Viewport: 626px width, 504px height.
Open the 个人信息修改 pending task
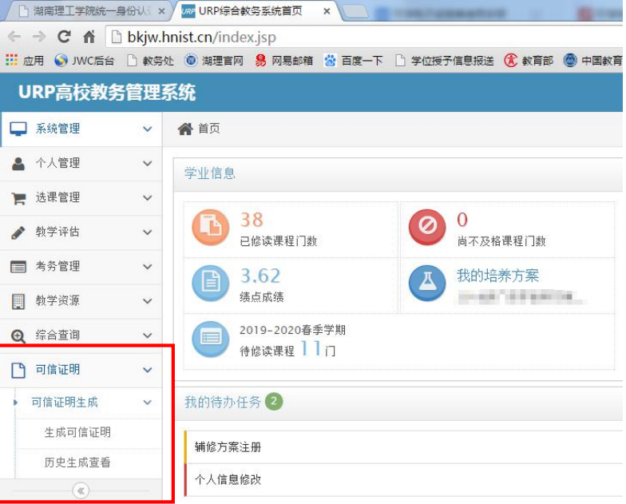[x=228, y=479]
